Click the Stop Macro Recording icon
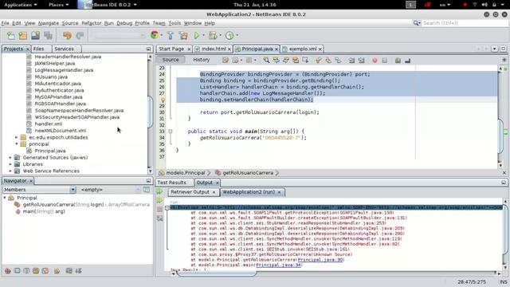Screen dimensions: 510x287 tap(384, 61)
